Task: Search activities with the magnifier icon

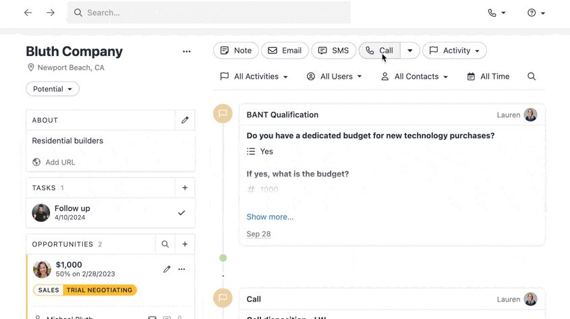Action: point(532,77)
